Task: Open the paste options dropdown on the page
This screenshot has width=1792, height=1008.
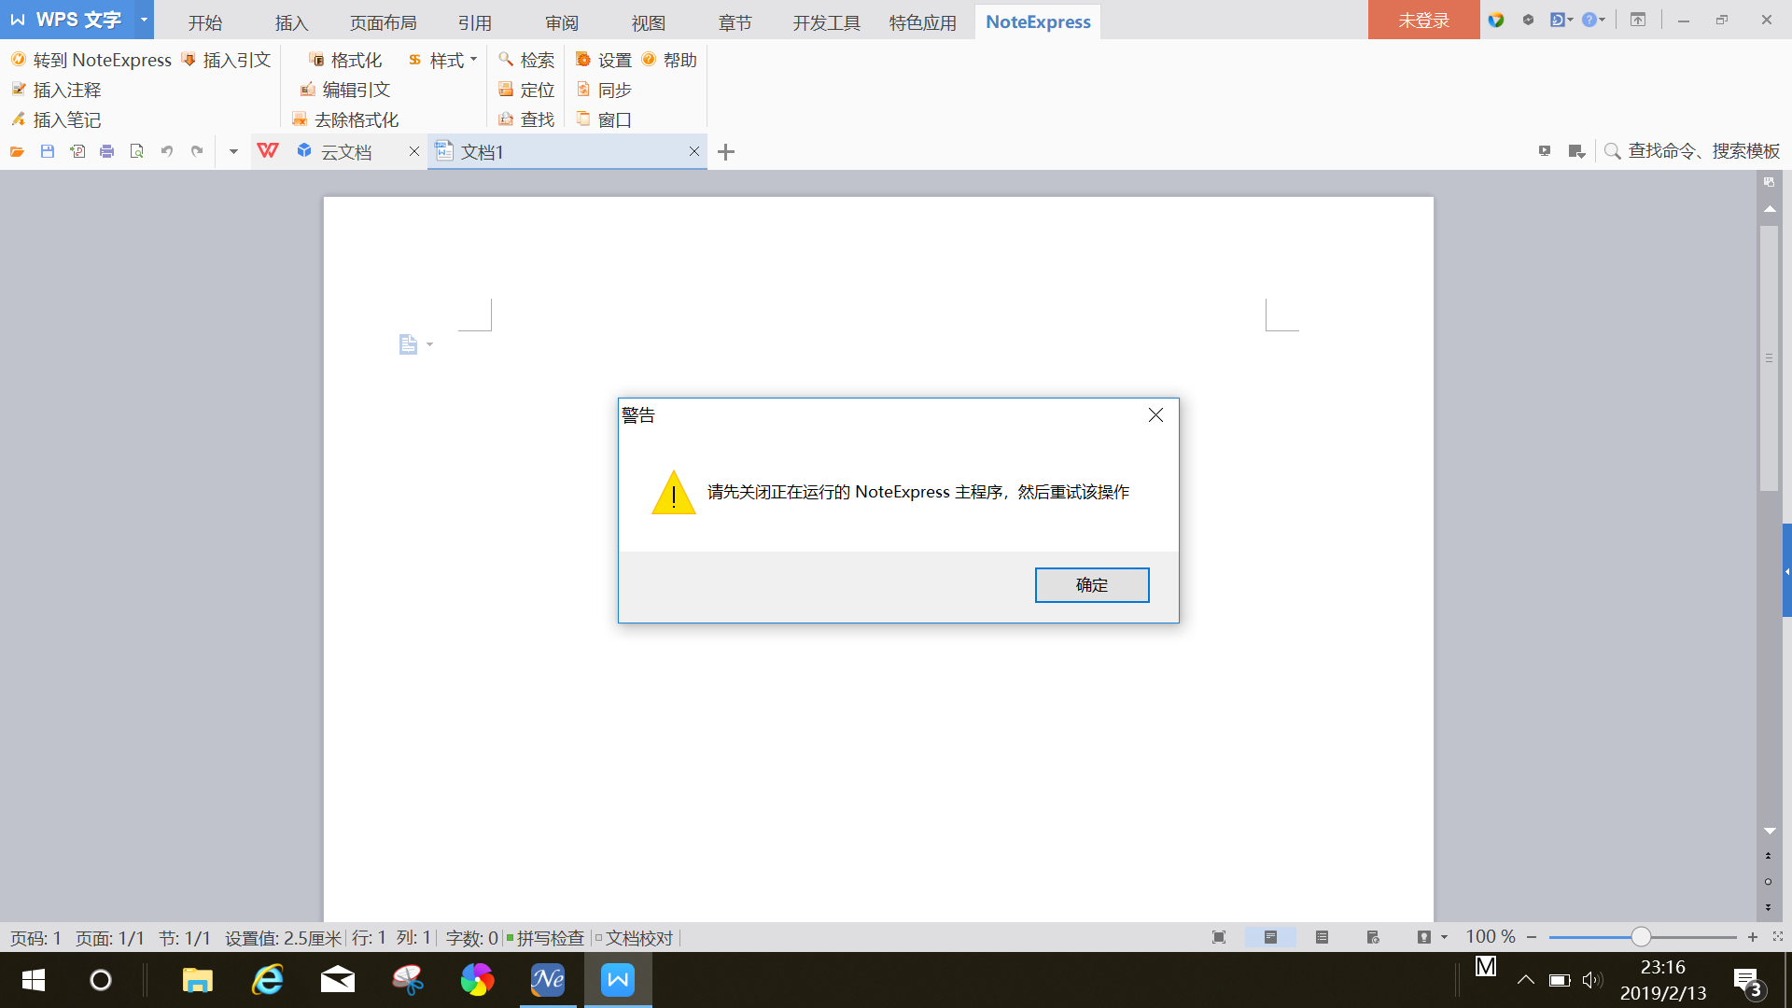Action: click(x=415, y=344)
